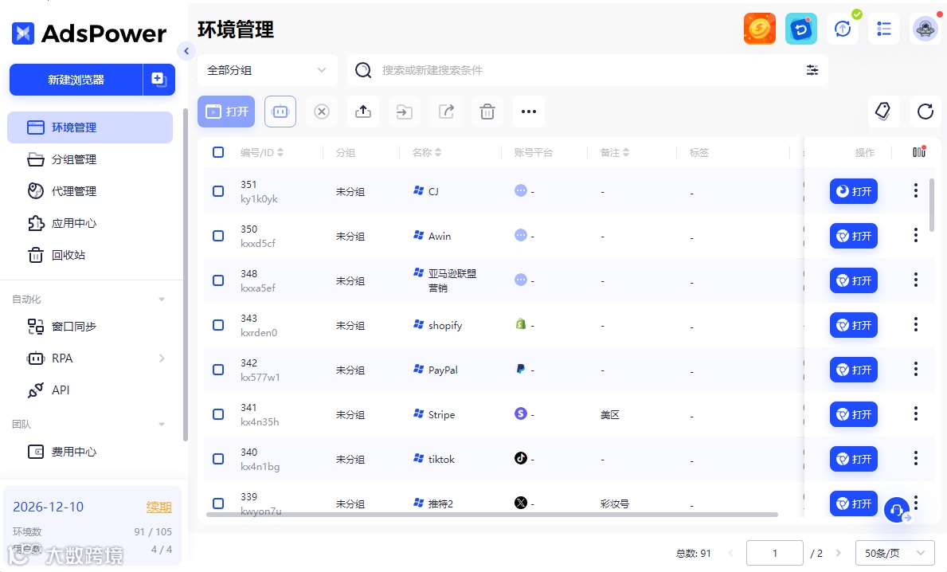Focus the 搜索或新建搜索条件 search field
This screenshot has width=947, height=572.
coord(589,70)
